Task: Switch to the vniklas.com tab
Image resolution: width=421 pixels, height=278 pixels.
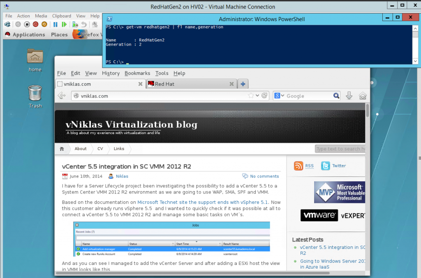Action: 100,84
